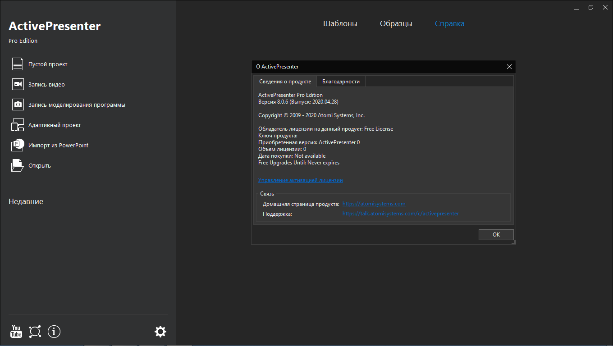Click the responsive project devices icon

18,125
